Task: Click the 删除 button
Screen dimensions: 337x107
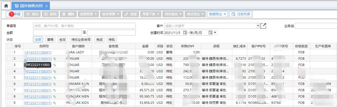Action: (x=68, y=14)
